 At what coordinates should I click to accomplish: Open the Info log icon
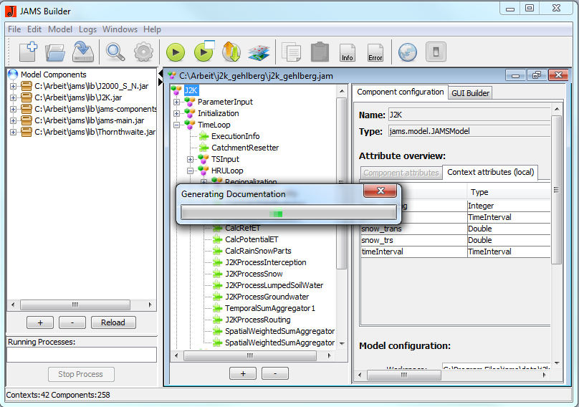(348, 52)
